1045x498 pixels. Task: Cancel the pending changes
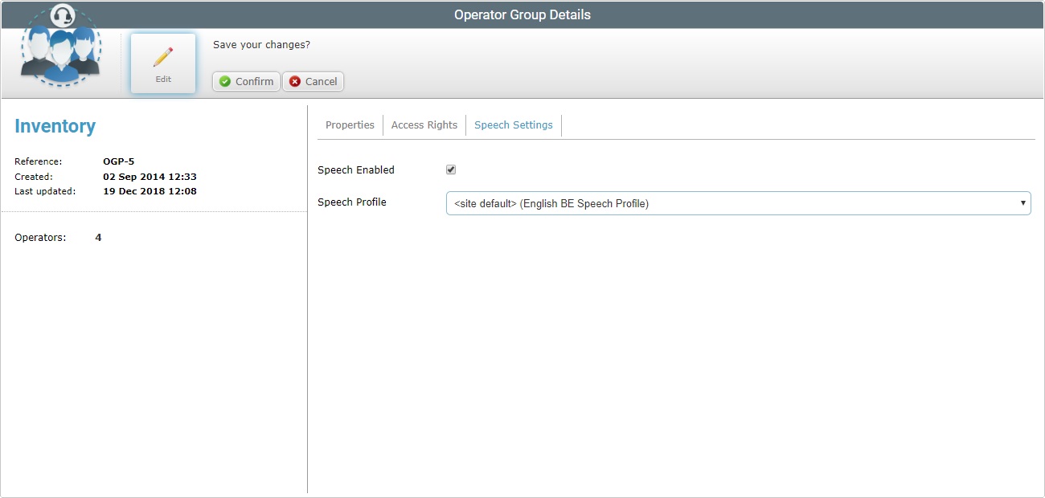pyautogui.click(x=313, y=81)
